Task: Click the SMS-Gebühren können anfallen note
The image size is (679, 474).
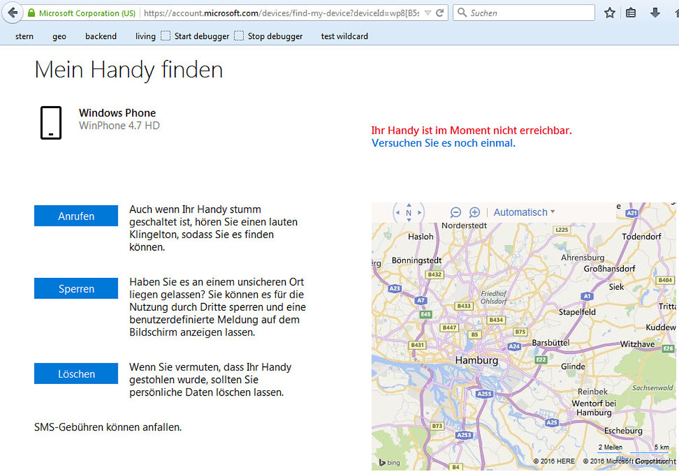Action: pos(108,427)
